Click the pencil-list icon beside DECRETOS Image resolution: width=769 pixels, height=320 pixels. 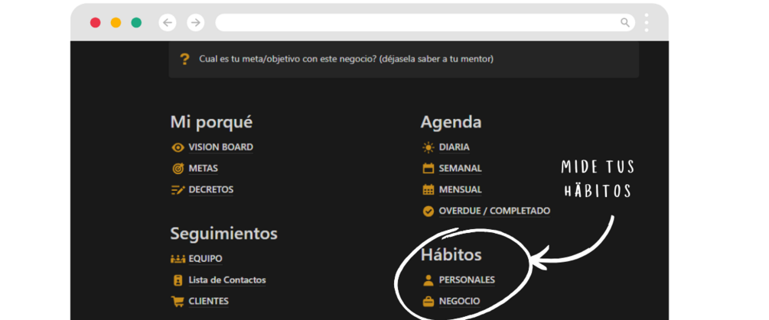click(178, 190)
